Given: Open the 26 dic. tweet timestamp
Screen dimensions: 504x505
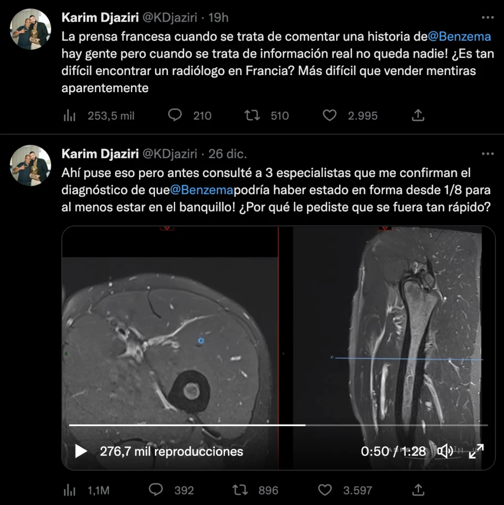Looking at the screenshot, I should [x=228, y=154].
